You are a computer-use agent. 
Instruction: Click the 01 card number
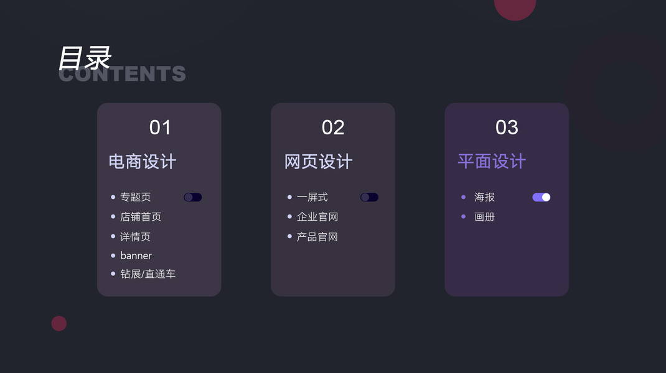point(160,127)
